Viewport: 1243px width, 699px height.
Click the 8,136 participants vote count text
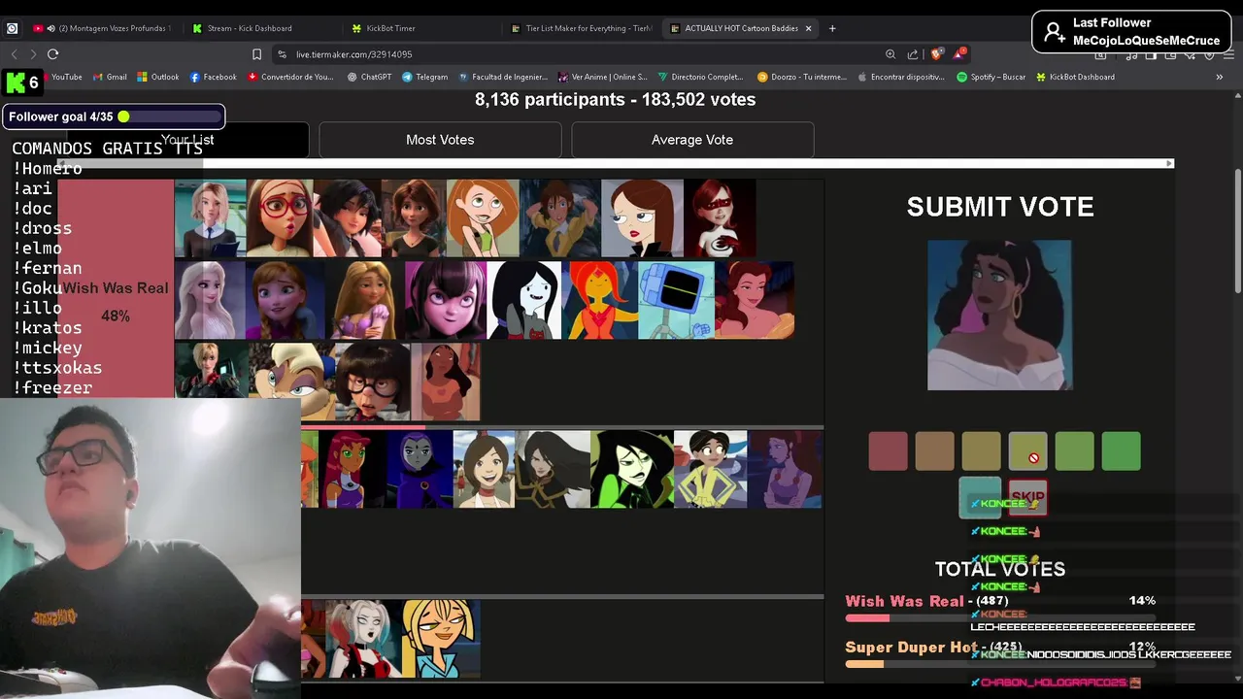(x=615, y=99)
